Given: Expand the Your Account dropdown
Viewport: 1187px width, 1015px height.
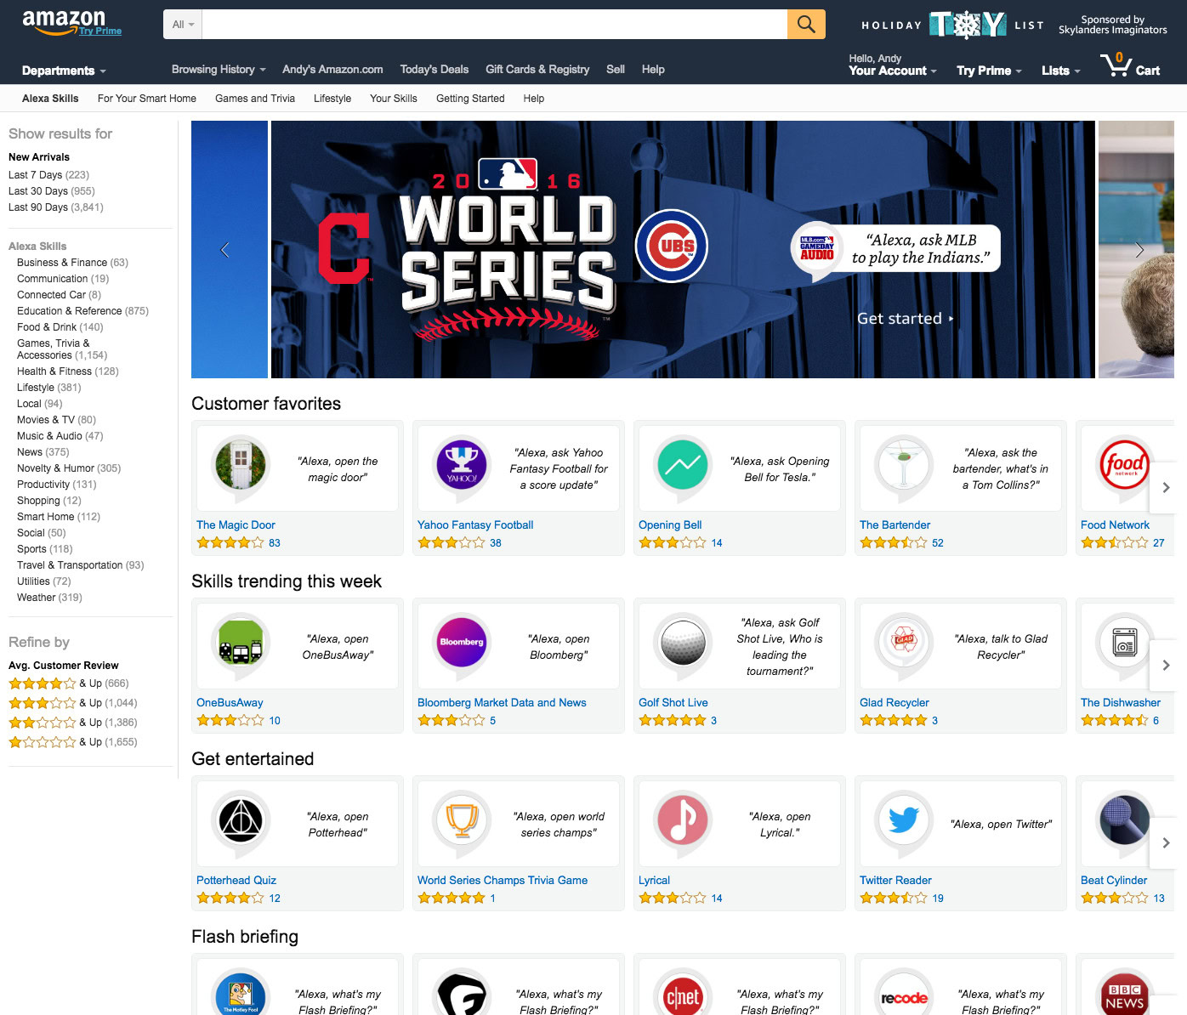Looking at the screenshot, I should [892, 71].
